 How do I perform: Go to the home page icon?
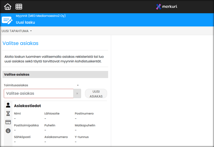point(7,6)
